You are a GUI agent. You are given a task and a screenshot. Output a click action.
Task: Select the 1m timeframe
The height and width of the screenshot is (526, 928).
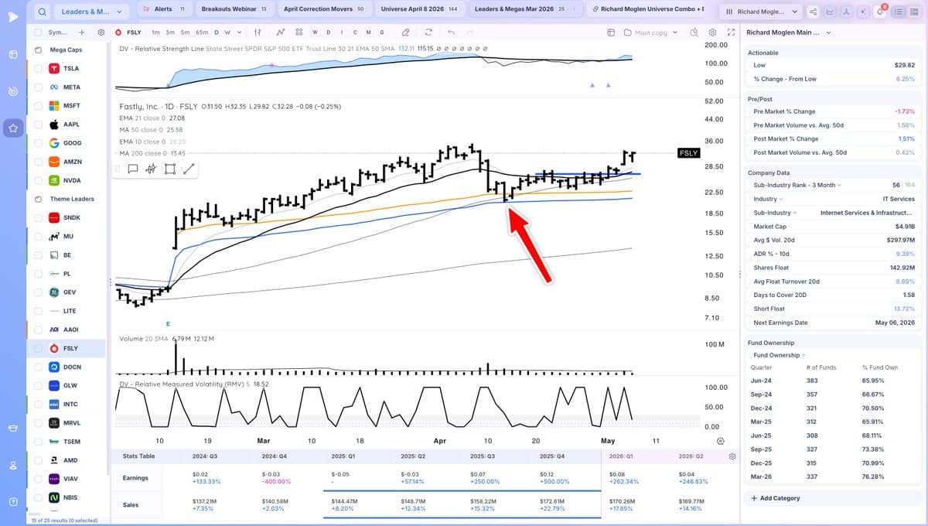click(155, 32)
